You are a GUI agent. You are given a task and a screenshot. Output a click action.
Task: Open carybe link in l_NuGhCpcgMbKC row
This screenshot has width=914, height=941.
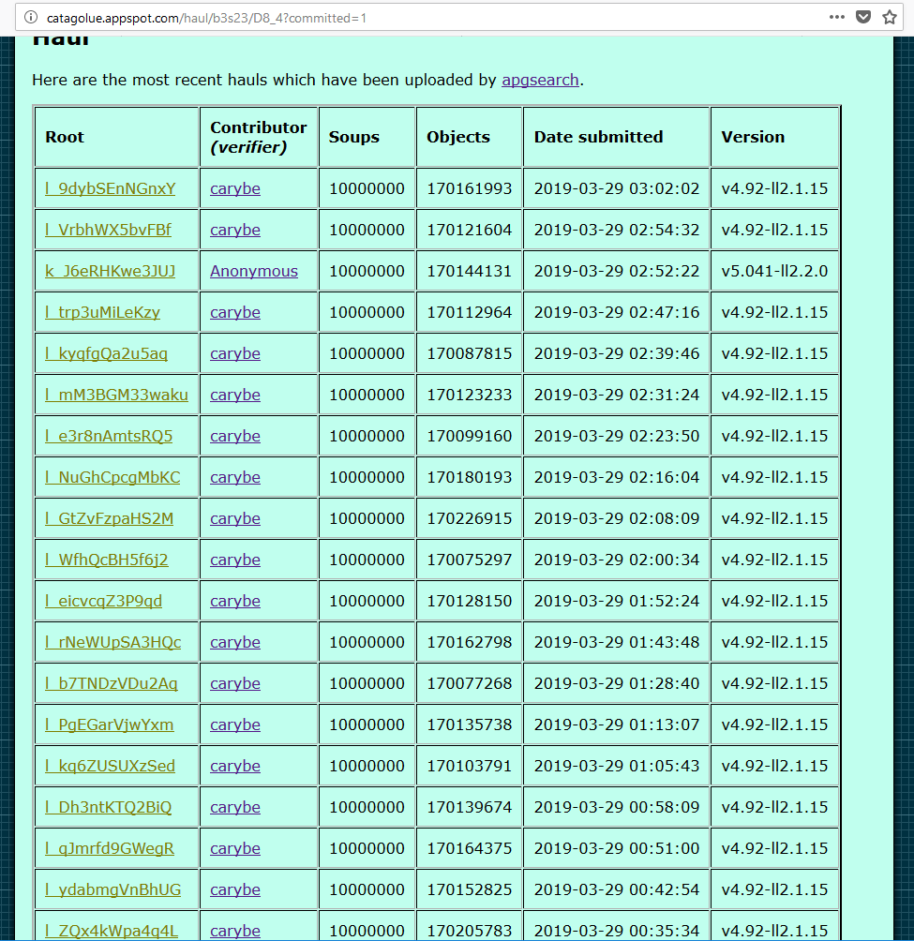click(x=235, y=478)
